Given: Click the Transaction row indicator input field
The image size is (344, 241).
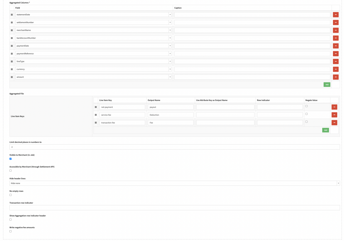Looking at the screenshot, I should 174,208.
